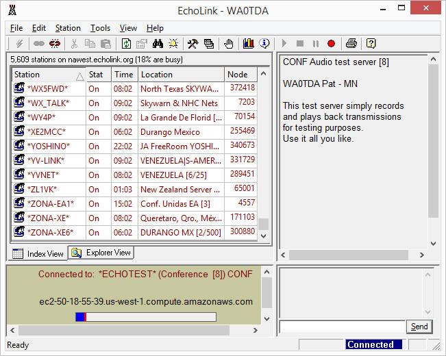Open Find with the binoculars icon
The width and height of the screenshot is (446, 356).
coord(158,44)
